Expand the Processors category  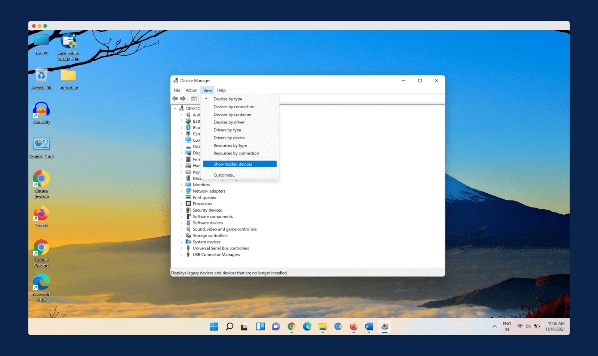point(182,204)
